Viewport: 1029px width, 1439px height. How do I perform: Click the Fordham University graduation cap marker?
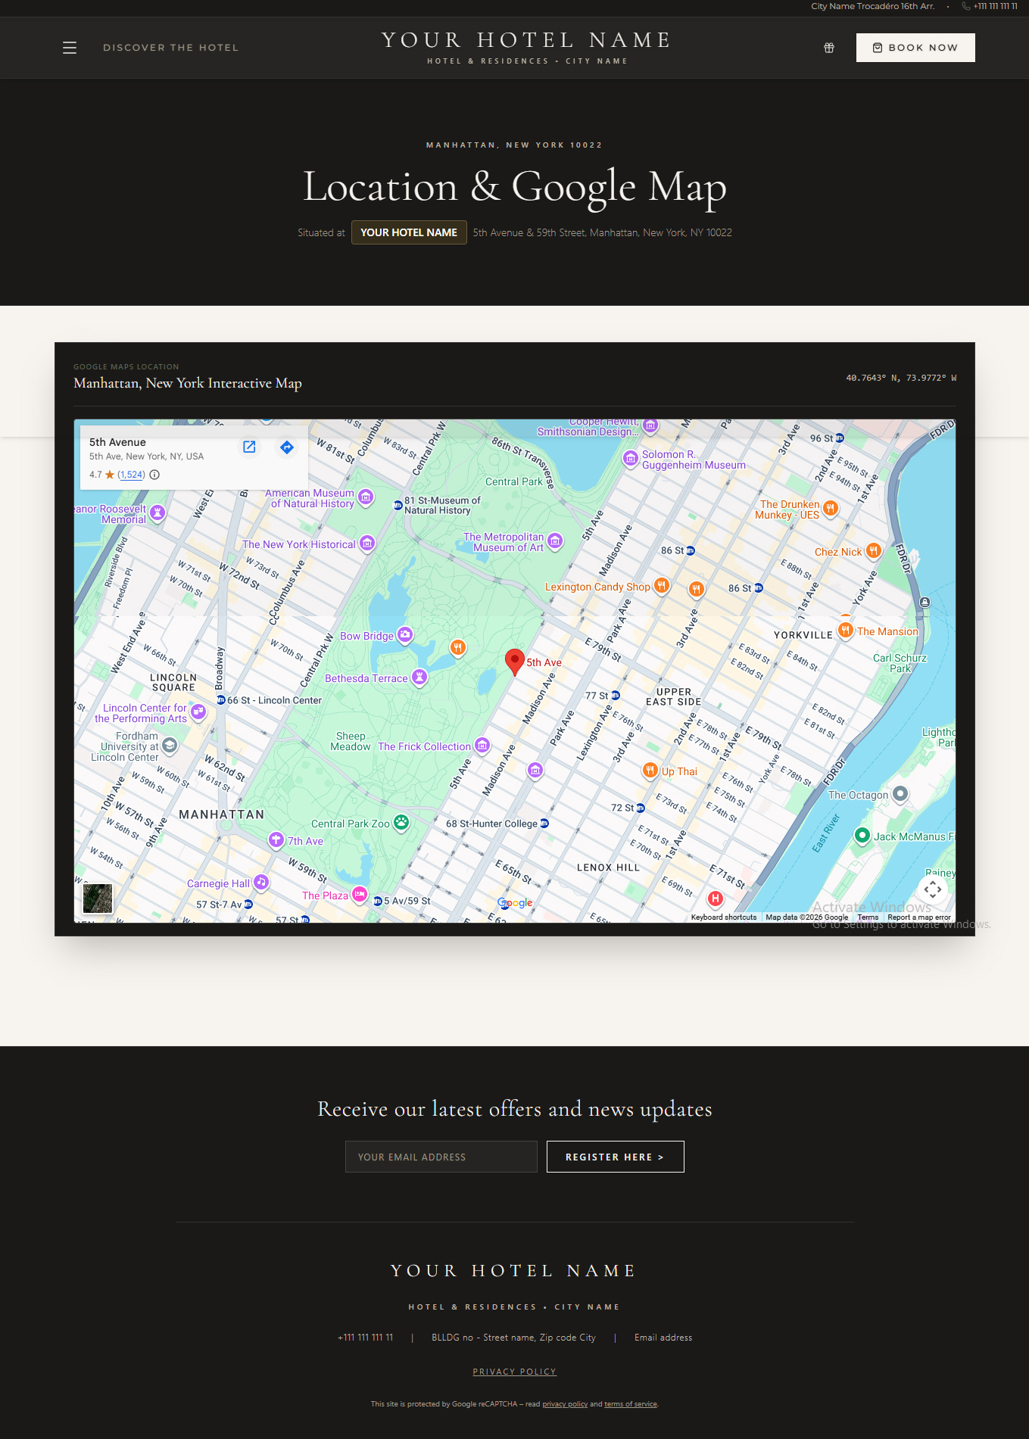click(170, 746)
